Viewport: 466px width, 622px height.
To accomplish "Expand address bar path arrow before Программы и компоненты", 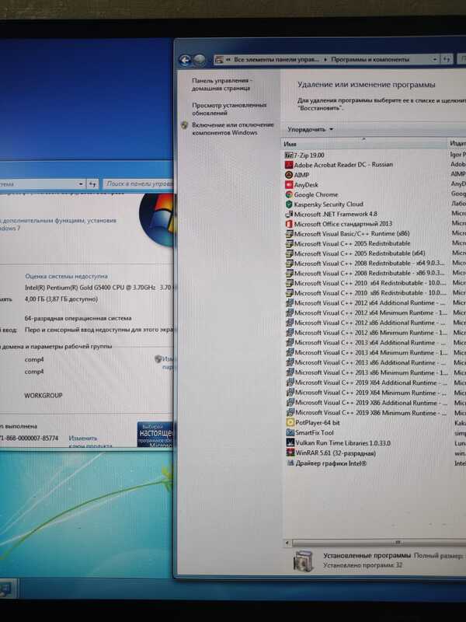I will click(325, 59).
